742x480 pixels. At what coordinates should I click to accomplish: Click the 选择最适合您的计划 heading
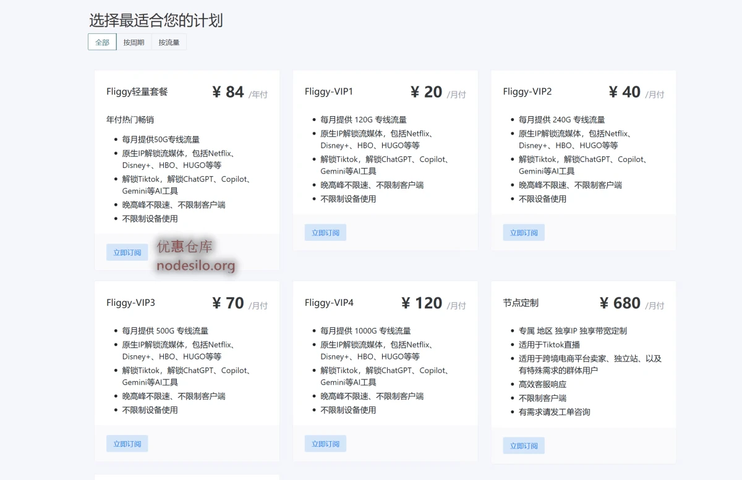(x=156, y=20)
